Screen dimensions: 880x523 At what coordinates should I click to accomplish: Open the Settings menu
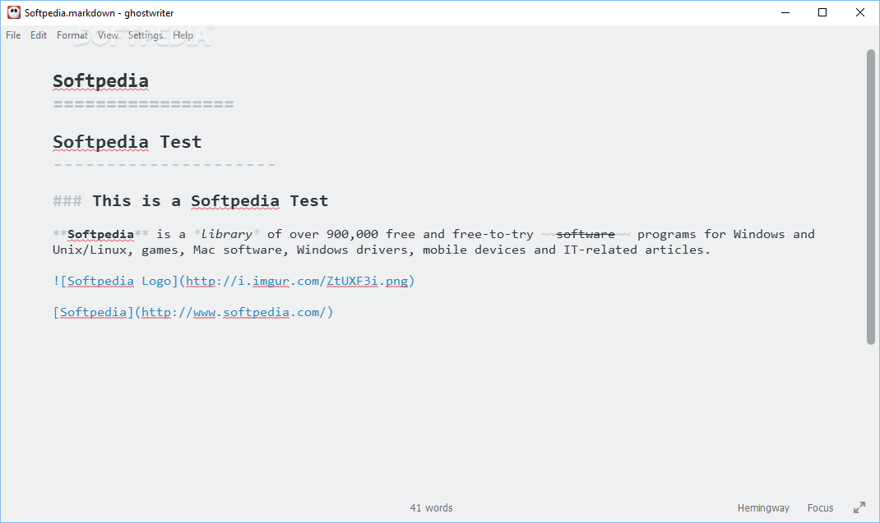[146, 35]
